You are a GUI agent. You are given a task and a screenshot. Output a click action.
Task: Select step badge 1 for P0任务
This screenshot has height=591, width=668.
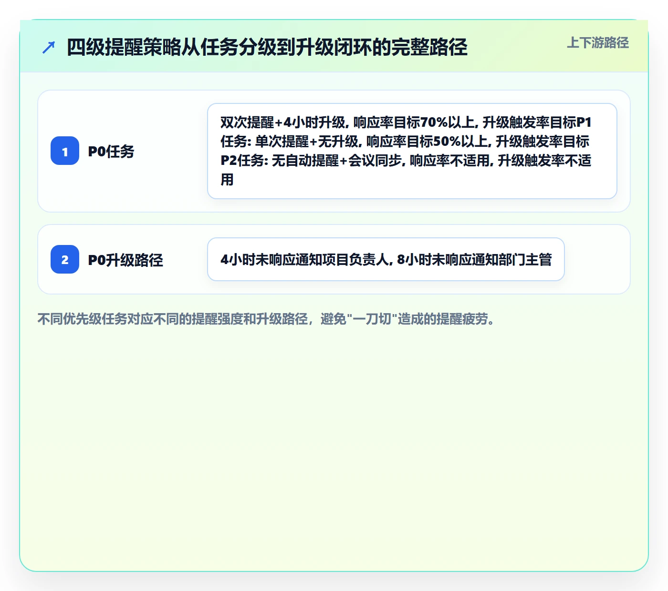click(x=65, y=151)
